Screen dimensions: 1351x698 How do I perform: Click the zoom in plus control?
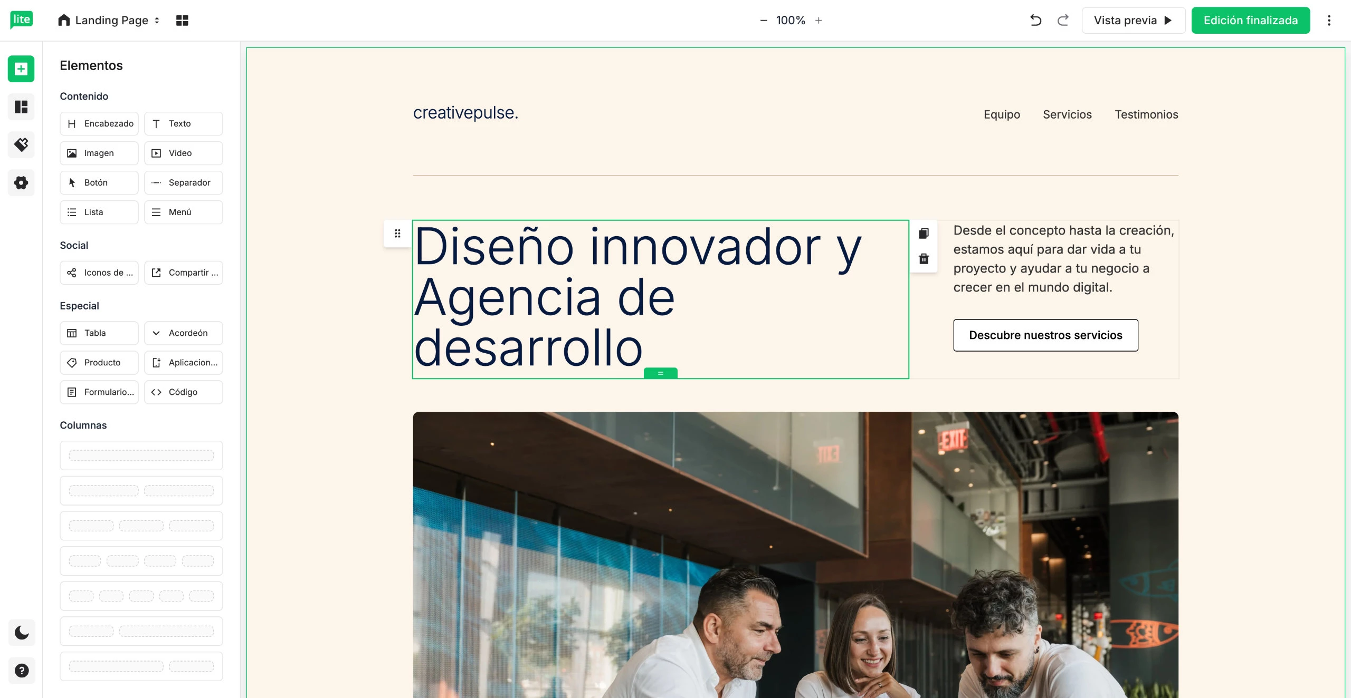coord(819,21)
